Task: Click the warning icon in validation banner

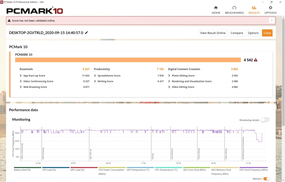Action: [x=9, y=20]
